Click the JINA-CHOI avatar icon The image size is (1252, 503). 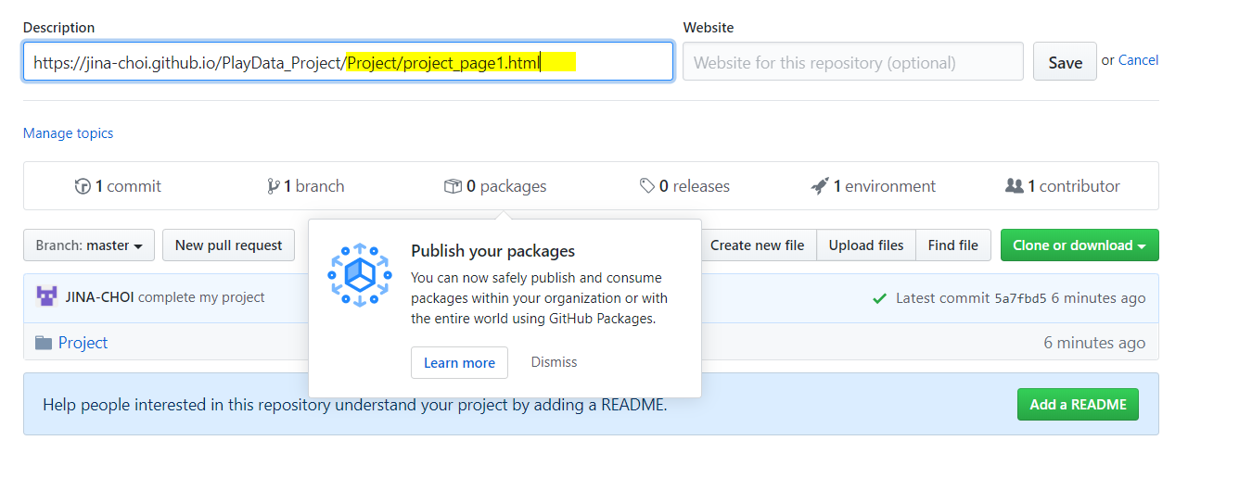[x=46, y=297]
